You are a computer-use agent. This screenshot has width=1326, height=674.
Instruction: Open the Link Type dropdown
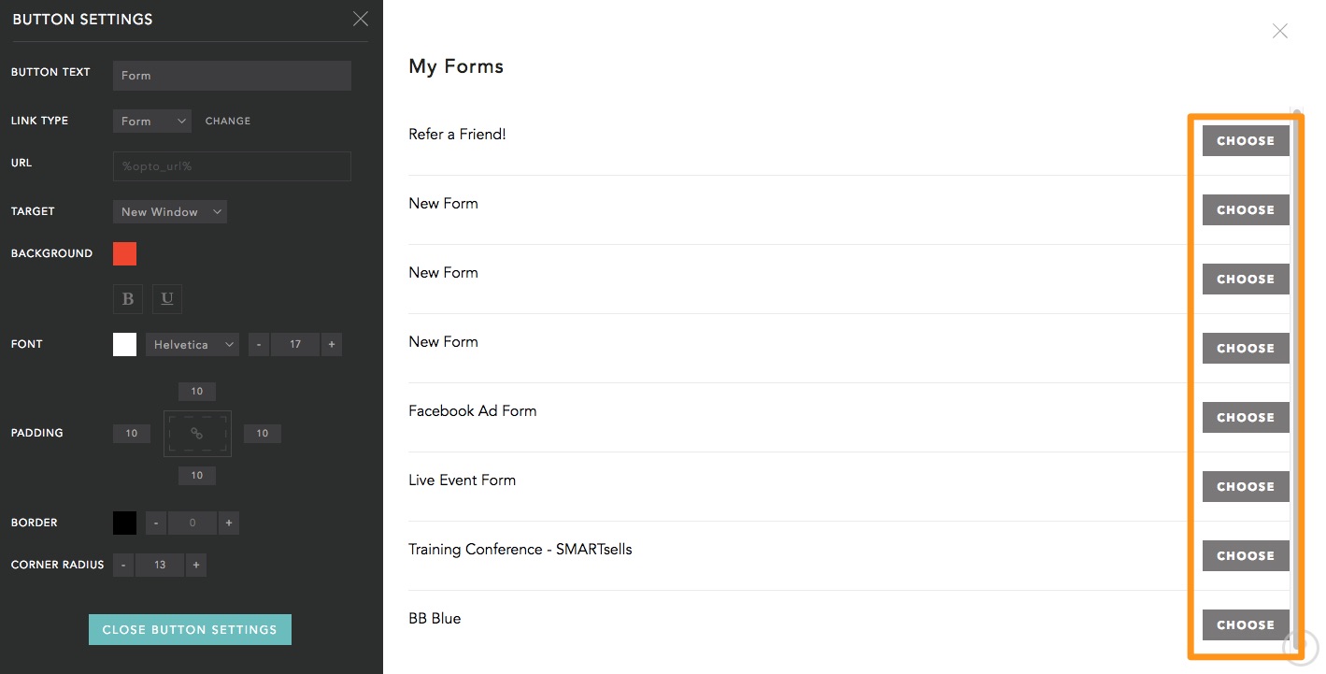(x=152, y=121)
